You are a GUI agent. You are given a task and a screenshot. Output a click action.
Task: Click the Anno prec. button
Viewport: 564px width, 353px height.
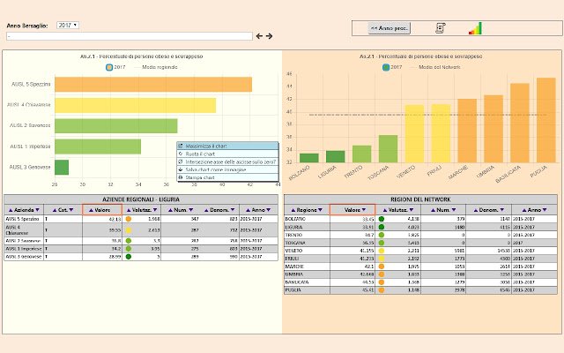click(x=389, y=28)
